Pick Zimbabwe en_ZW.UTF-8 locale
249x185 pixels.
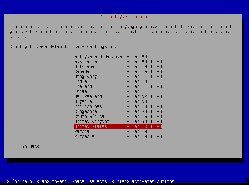coord(118,136)
